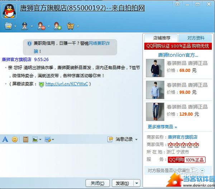Open the shopping basket icon
The height and width of the screenshot is (189, 215).
(x=71, y=26)
